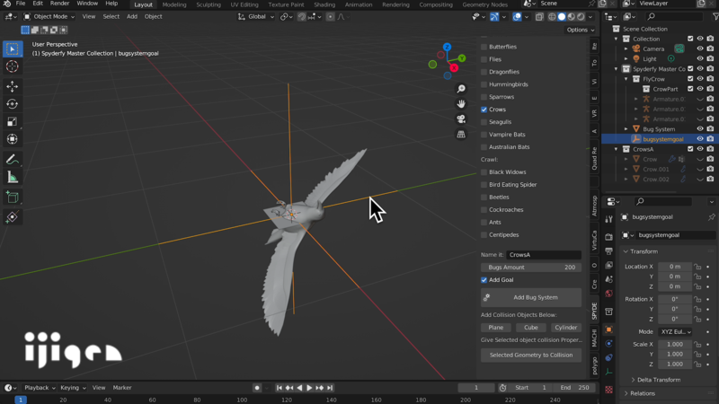Jump to the first frame
Image resolution: width=719 pixels, height=404 pixels.
tap(279, 388)
